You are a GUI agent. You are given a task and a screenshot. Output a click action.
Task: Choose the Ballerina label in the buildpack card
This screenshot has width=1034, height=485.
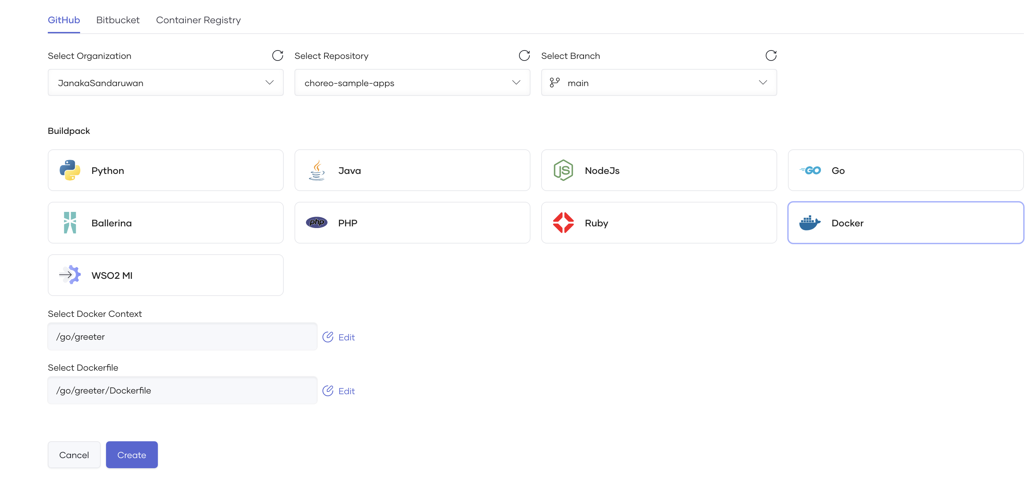click(x=112, y=223)
